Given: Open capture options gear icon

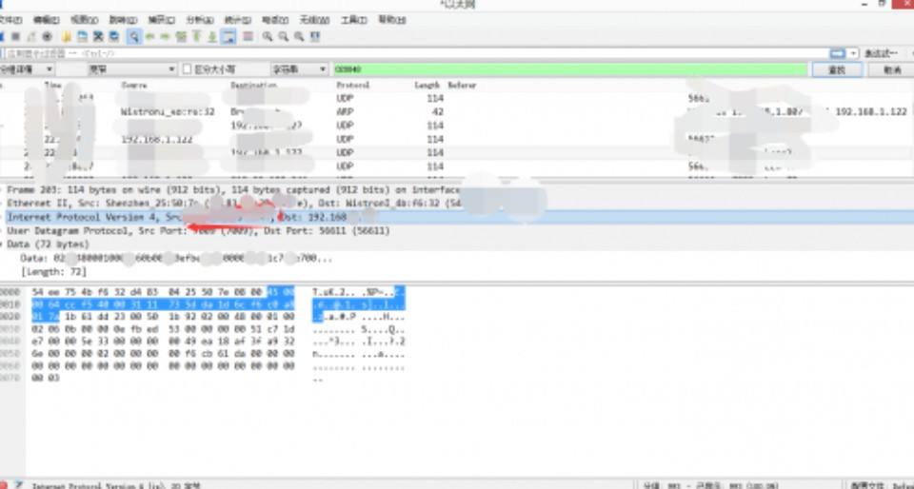Looking at the screenshot, I should pyautogui.click(x=48, y=37).
